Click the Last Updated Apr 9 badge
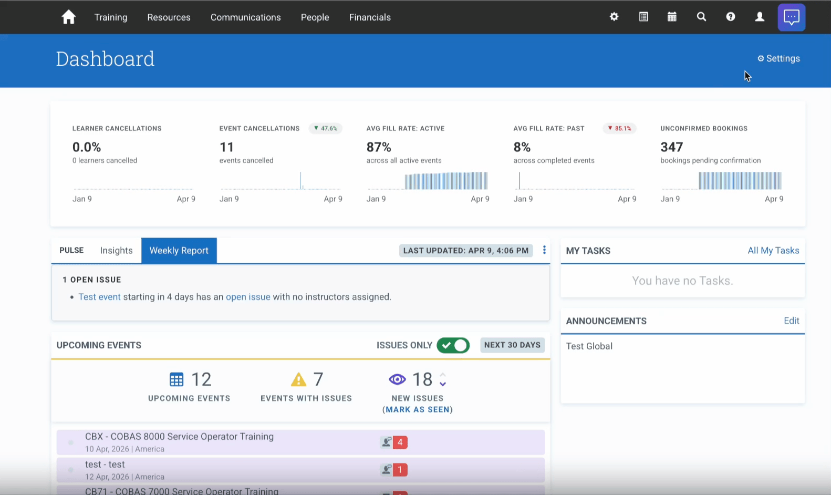 point(466,251)
